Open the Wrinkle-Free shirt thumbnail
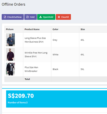 [x=10, y=54]
